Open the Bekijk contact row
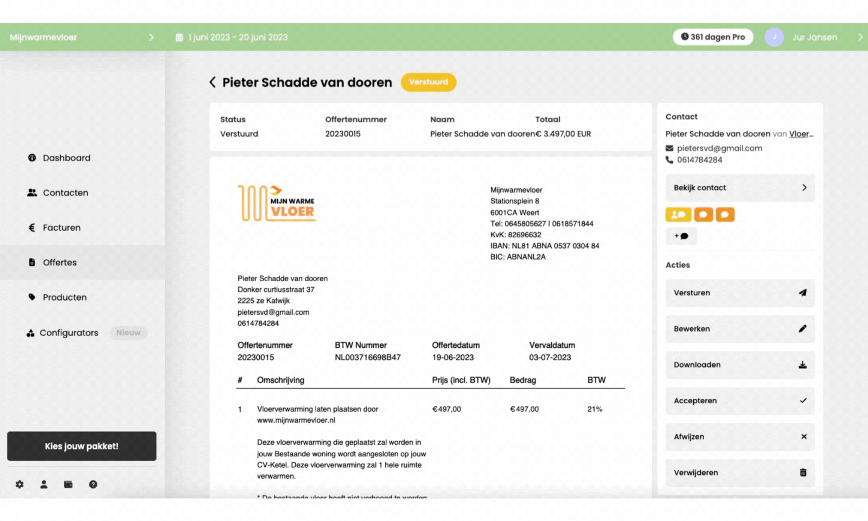Viewport: 868px width, 521px height. (x=740, y=188)
